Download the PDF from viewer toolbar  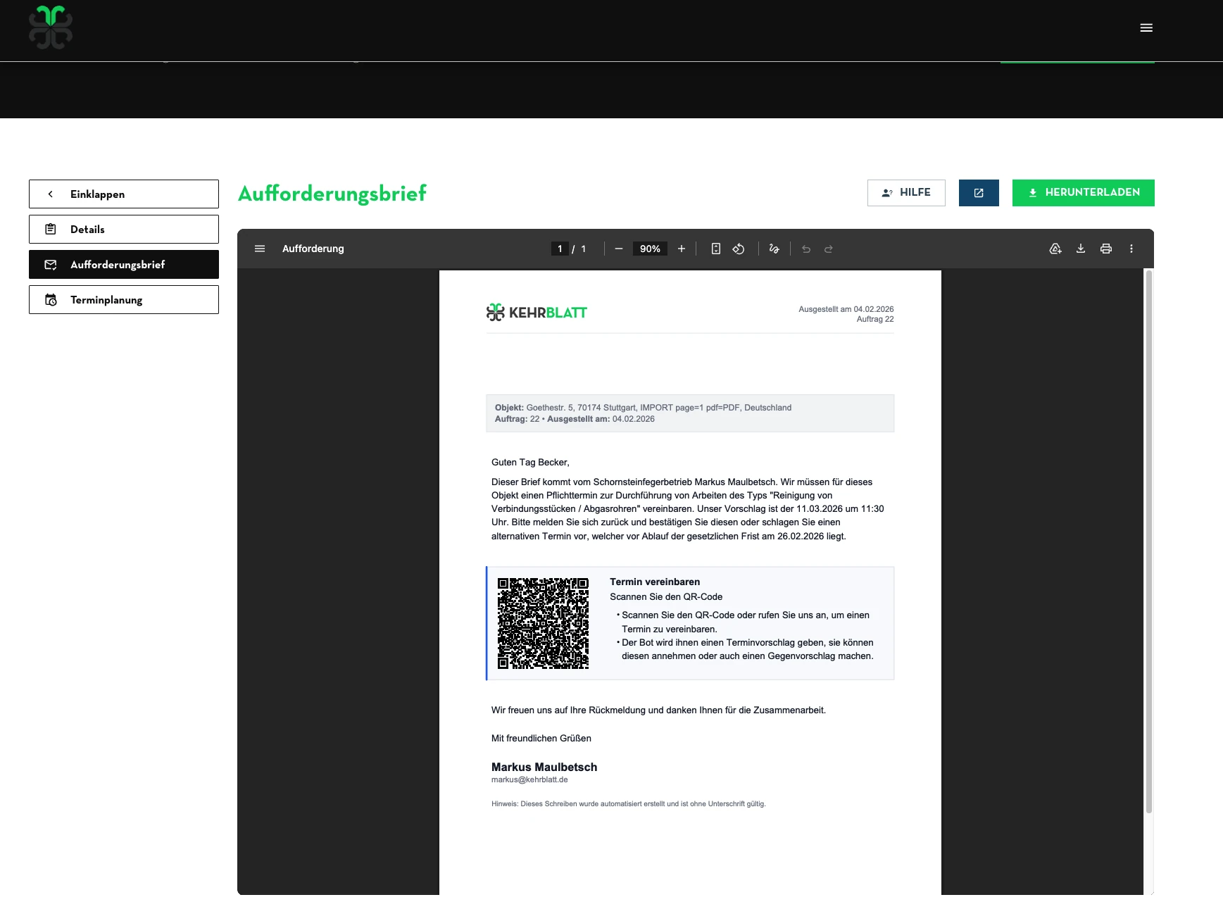point(1080,249)
